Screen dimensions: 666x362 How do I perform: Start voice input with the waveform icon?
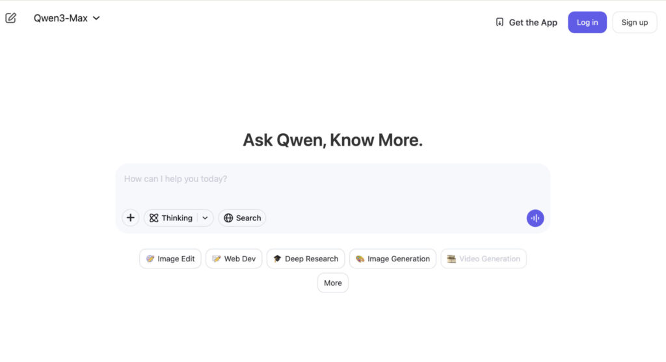(x=535, y=218)
